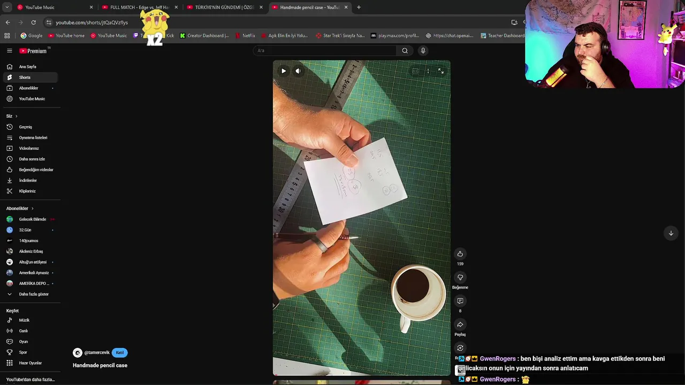Open Shorts in the sidebar
Screen dimensions: 685x385
pyautogui.click(x=30, y=78)
